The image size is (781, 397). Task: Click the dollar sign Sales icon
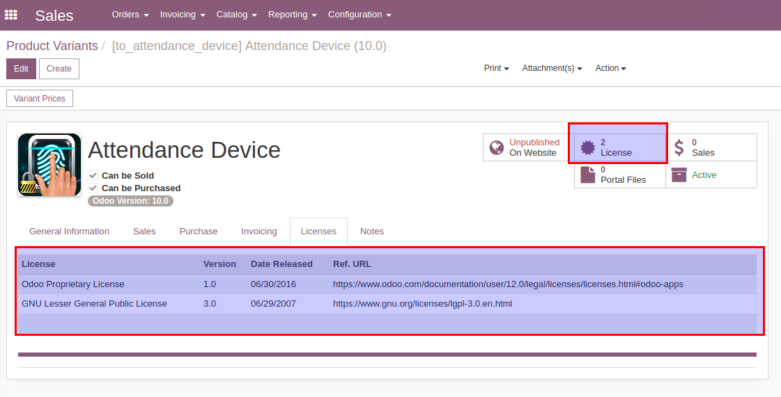coord(679,147)
